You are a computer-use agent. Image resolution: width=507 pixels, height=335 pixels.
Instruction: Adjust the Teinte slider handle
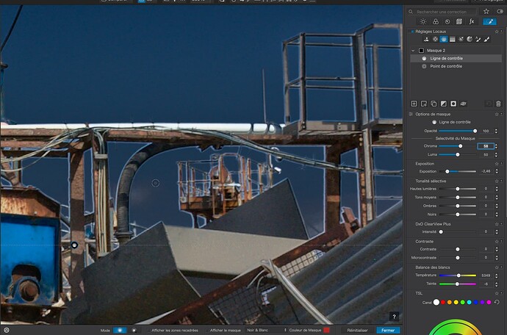pyautogui.click(x=457, y=284)
